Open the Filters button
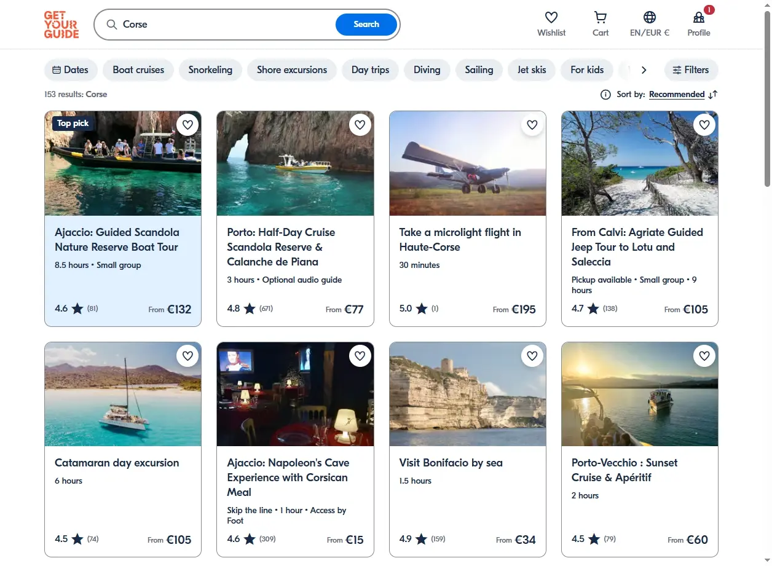 click(691, 70)
